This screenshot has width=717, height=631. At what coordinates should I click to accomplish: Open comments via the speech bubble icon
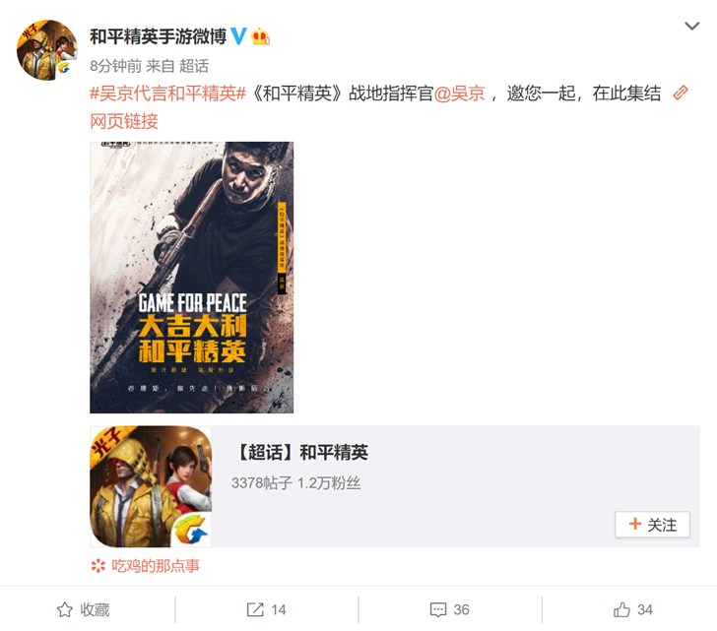coord(438,610)
